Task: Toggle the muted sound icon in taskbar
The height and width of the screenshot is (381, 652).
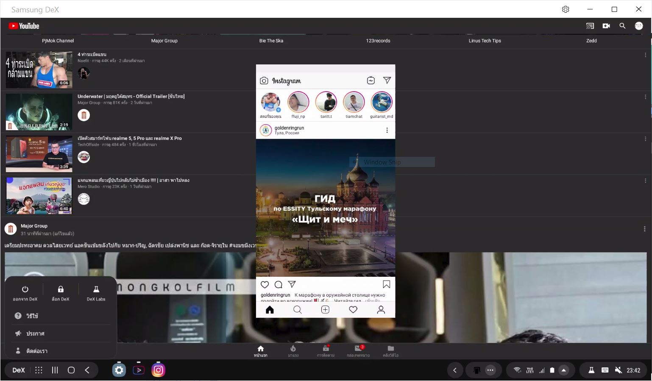Action: (x=619, y=370)
